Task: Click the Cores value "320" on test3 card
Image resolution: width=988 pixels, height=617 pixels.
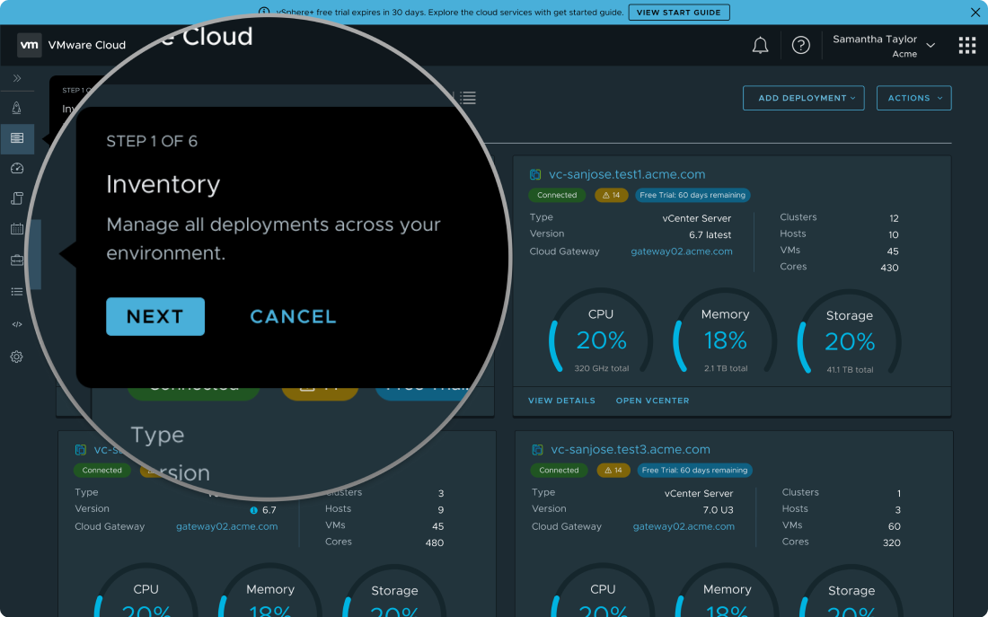Action: pos(892,542)
